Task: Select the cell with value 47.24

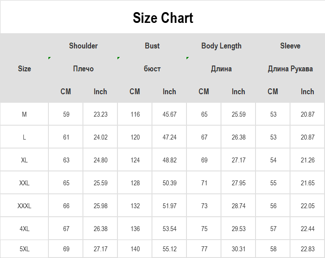Action: (x=169, y=137)
